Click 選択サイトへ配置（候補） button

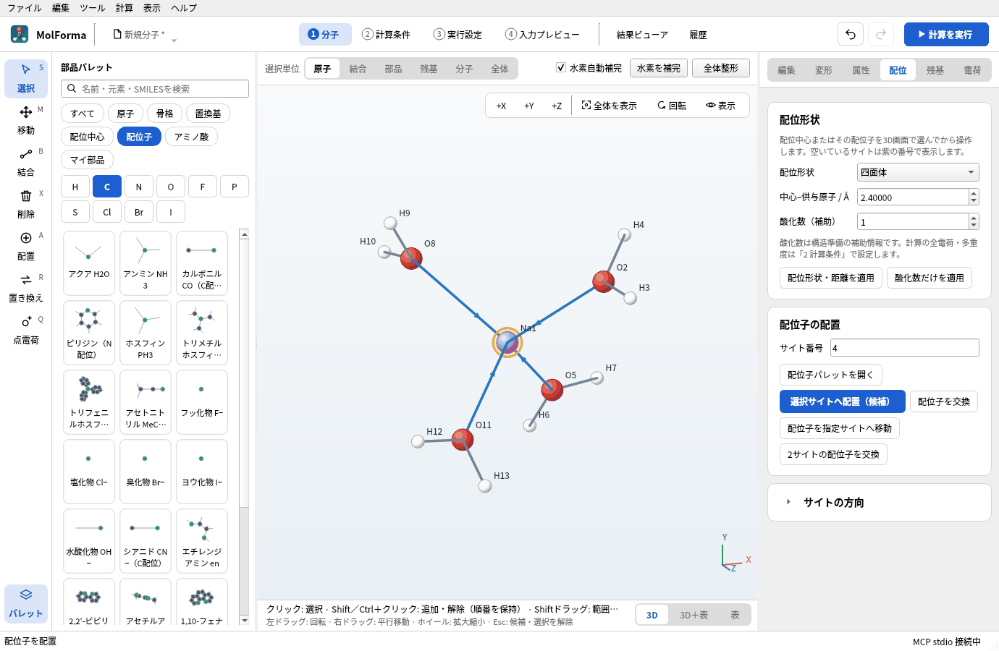point(843,401)
